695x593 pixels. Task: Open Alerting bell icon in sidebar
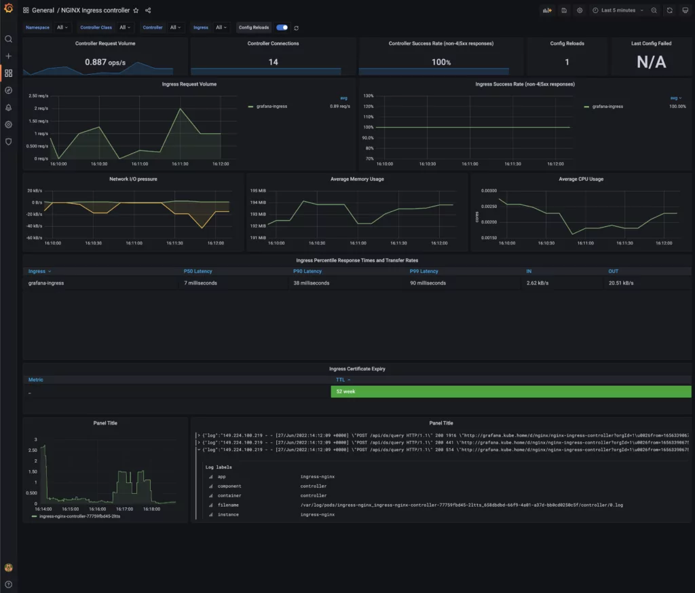click(x=8, y=107)
